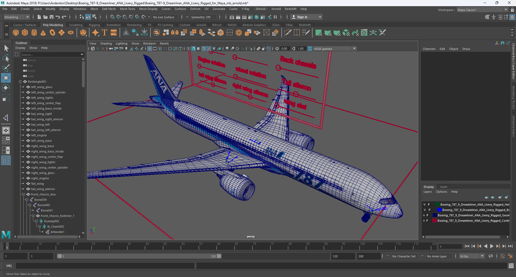The image size is (516, 277).
Task: Switch to the Rigging shelf tab
Action: point(94,25)
